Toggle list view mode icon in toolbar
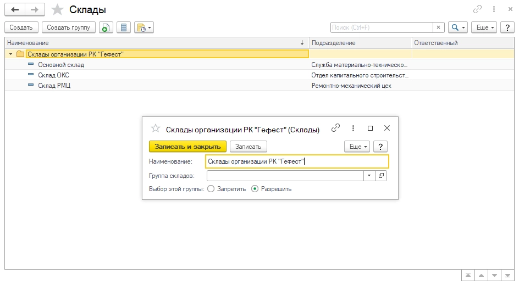 [124, 27]
